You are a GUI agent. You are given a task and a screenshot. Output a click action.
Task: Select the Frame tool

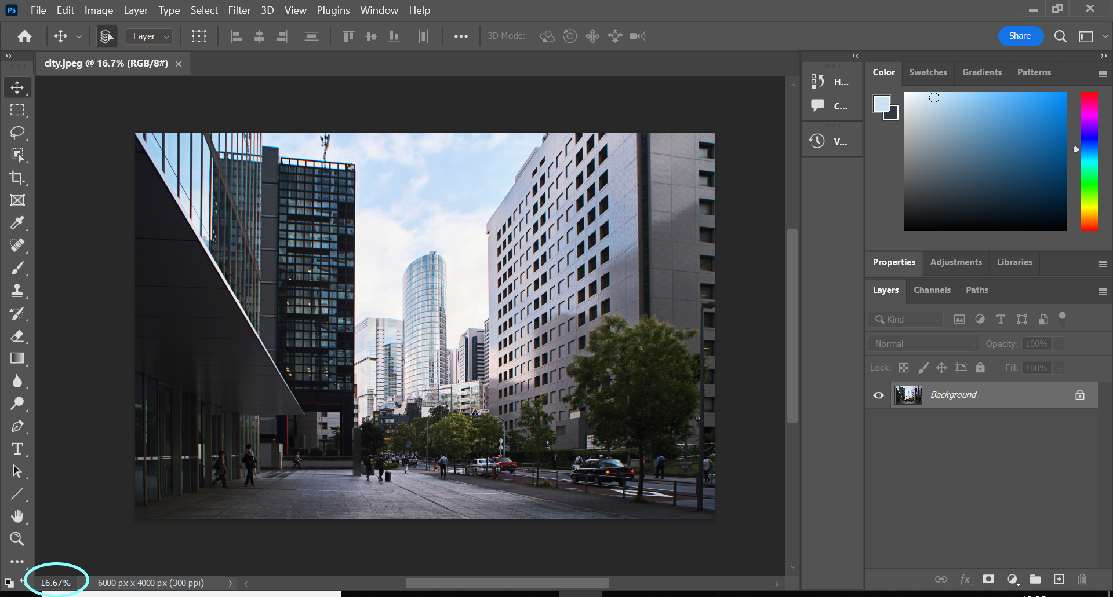17,200
